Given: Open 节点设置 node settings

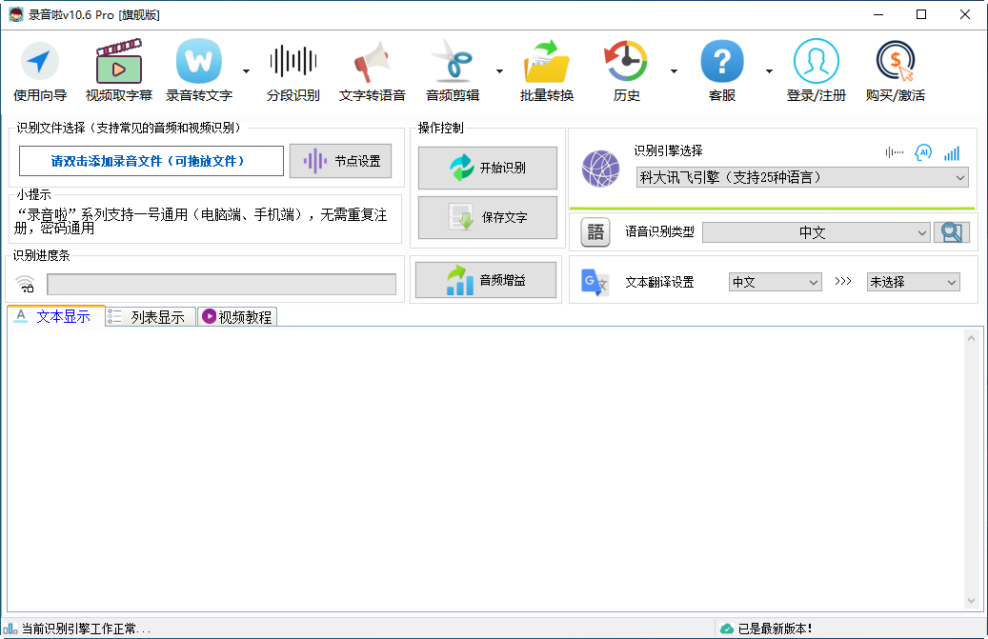Looking at the screenshot, I should 341,161.
